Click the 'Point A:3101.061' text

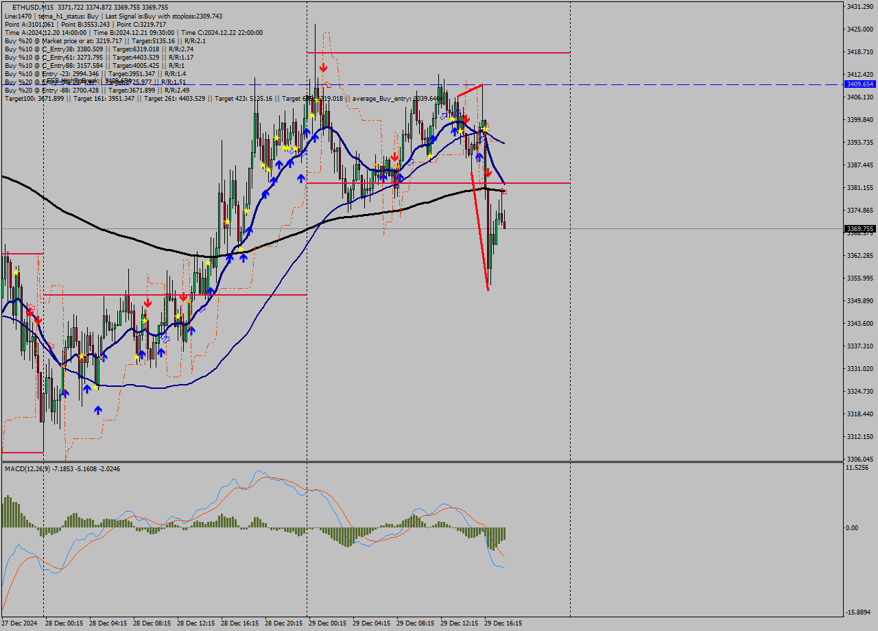(x=29, y=24)
